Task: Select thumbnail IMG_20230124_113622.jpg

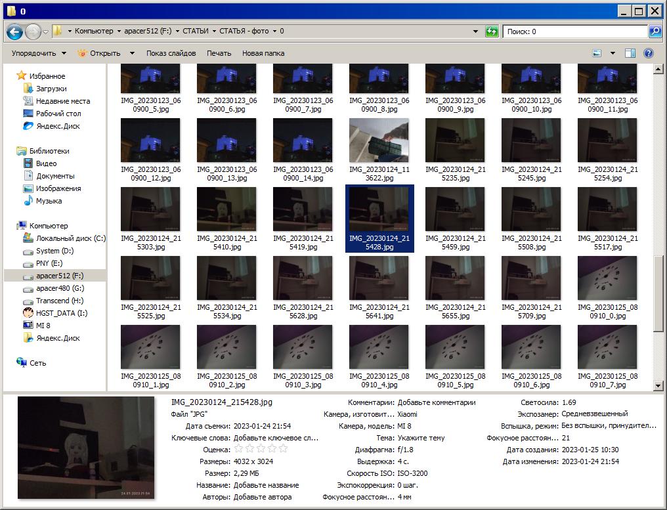Action: (x=379, y=140)
